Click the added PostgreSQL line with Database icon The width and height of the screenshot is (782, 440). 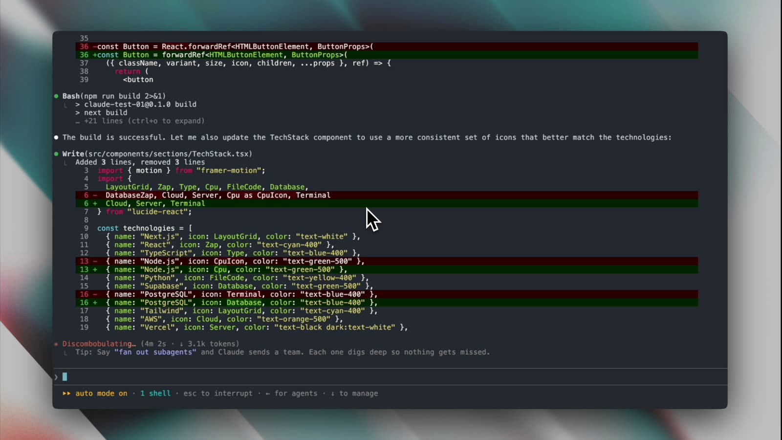tap(387, 303)
